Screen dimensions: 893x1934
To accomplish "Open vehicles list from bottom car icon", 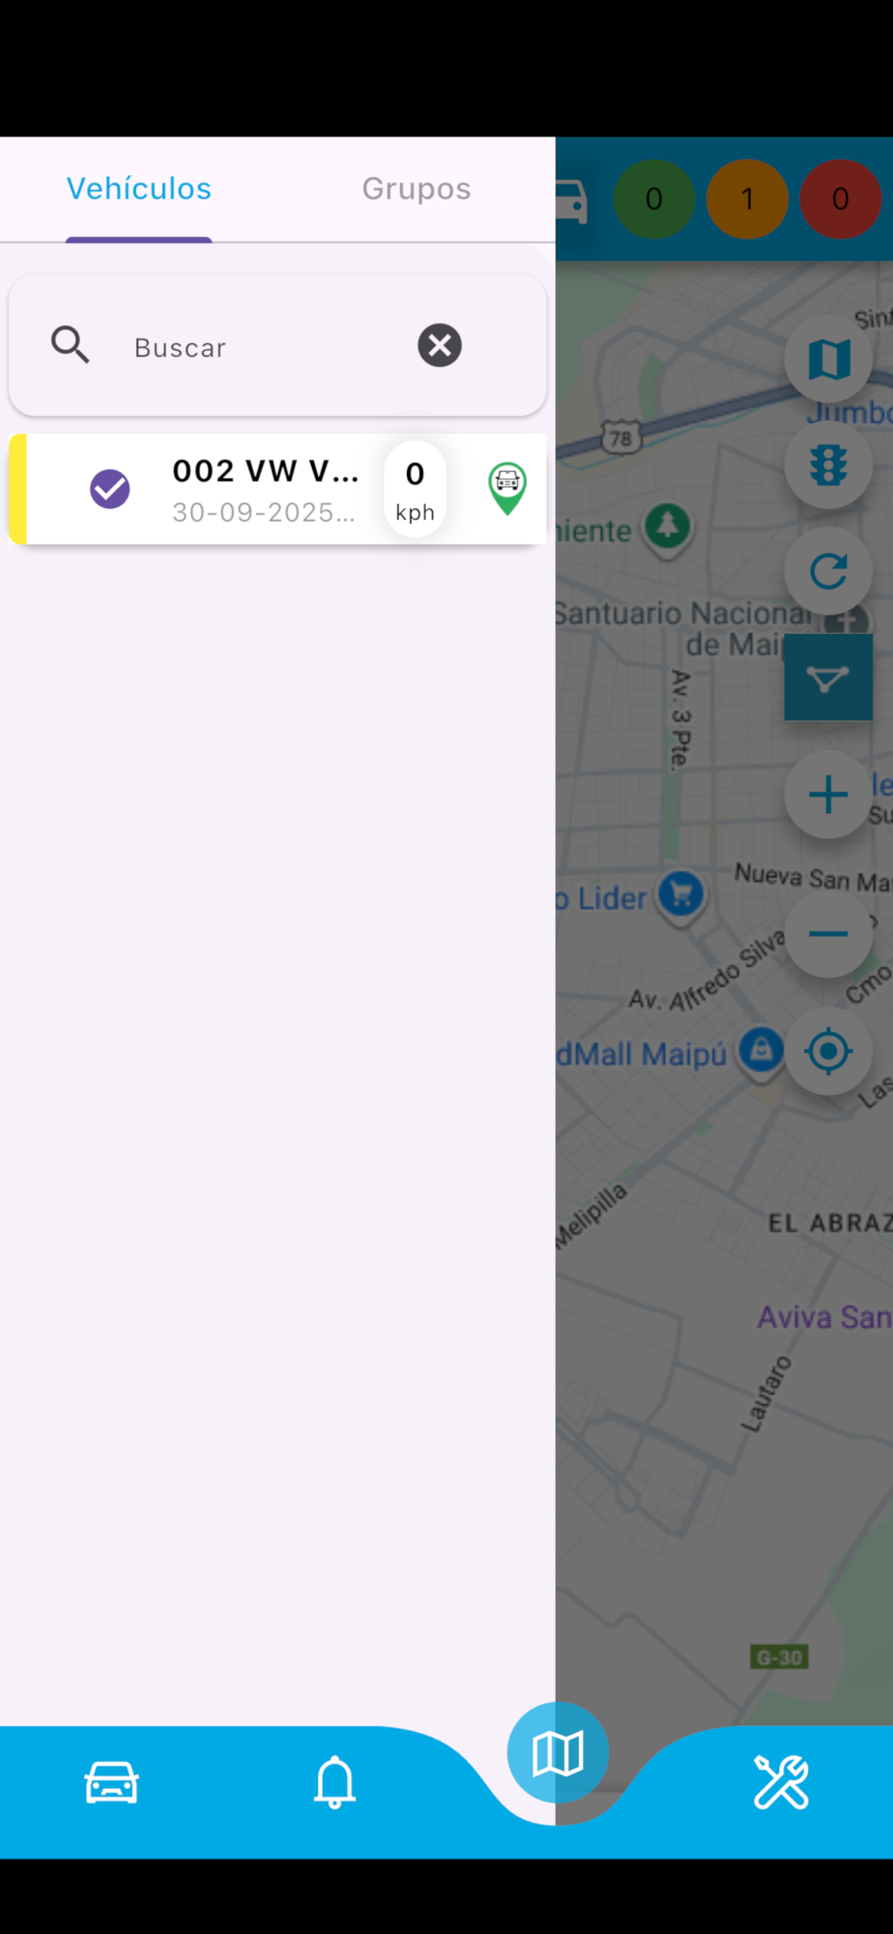I will (111, 1782).
